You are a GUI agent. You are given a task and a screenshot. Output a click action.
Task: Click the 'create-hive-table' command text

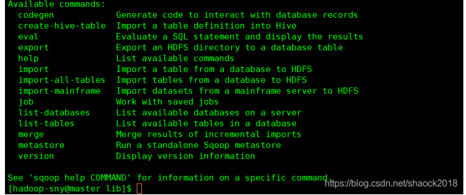coord(62,26)
